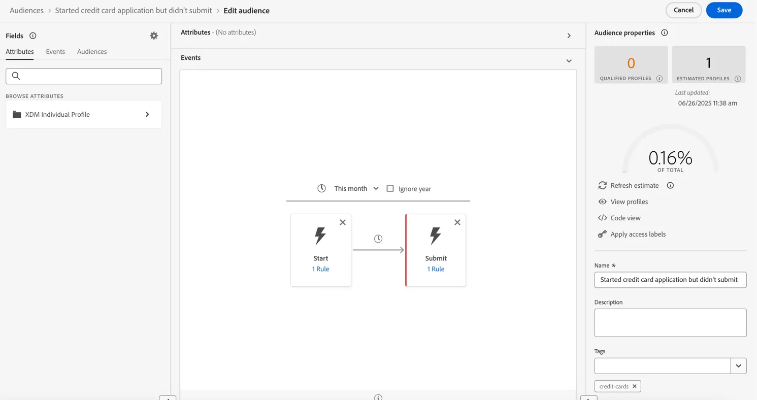Expand the Attributes section chevron
This screenshot has width=757, height=400.
pyautogui.click(x=569, y=36)
